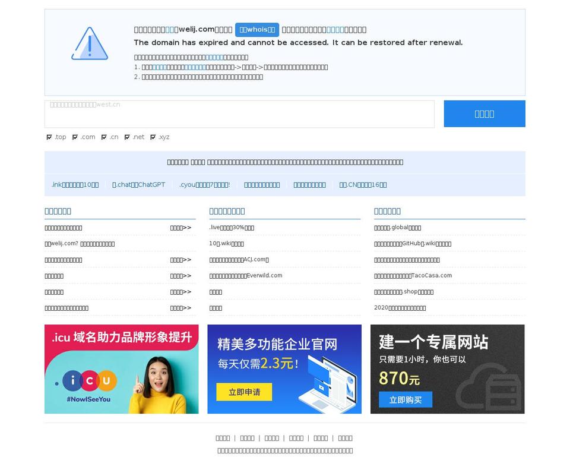Image resolution: width=570 pixels, height=457 pixels.
Task: Follow the .cyou domain promotion link
Action: point(204,185)
